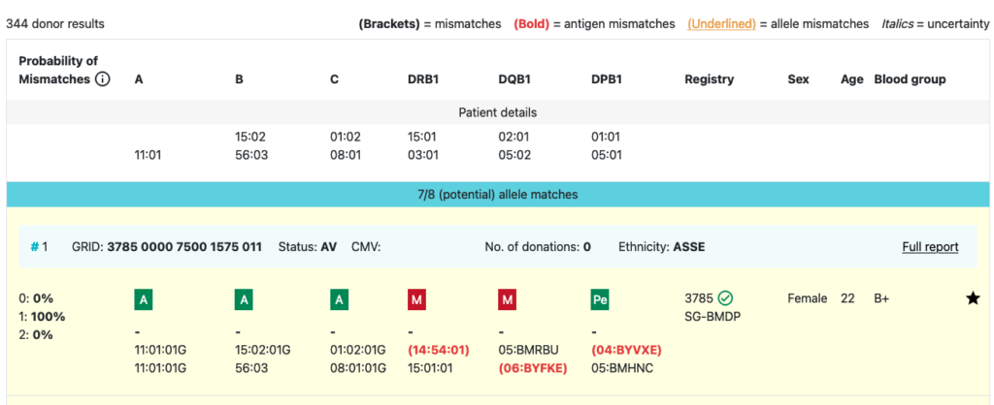Click the green A badge under column C
This screenshot has height=405, width=994.
[x=340, y=300]
